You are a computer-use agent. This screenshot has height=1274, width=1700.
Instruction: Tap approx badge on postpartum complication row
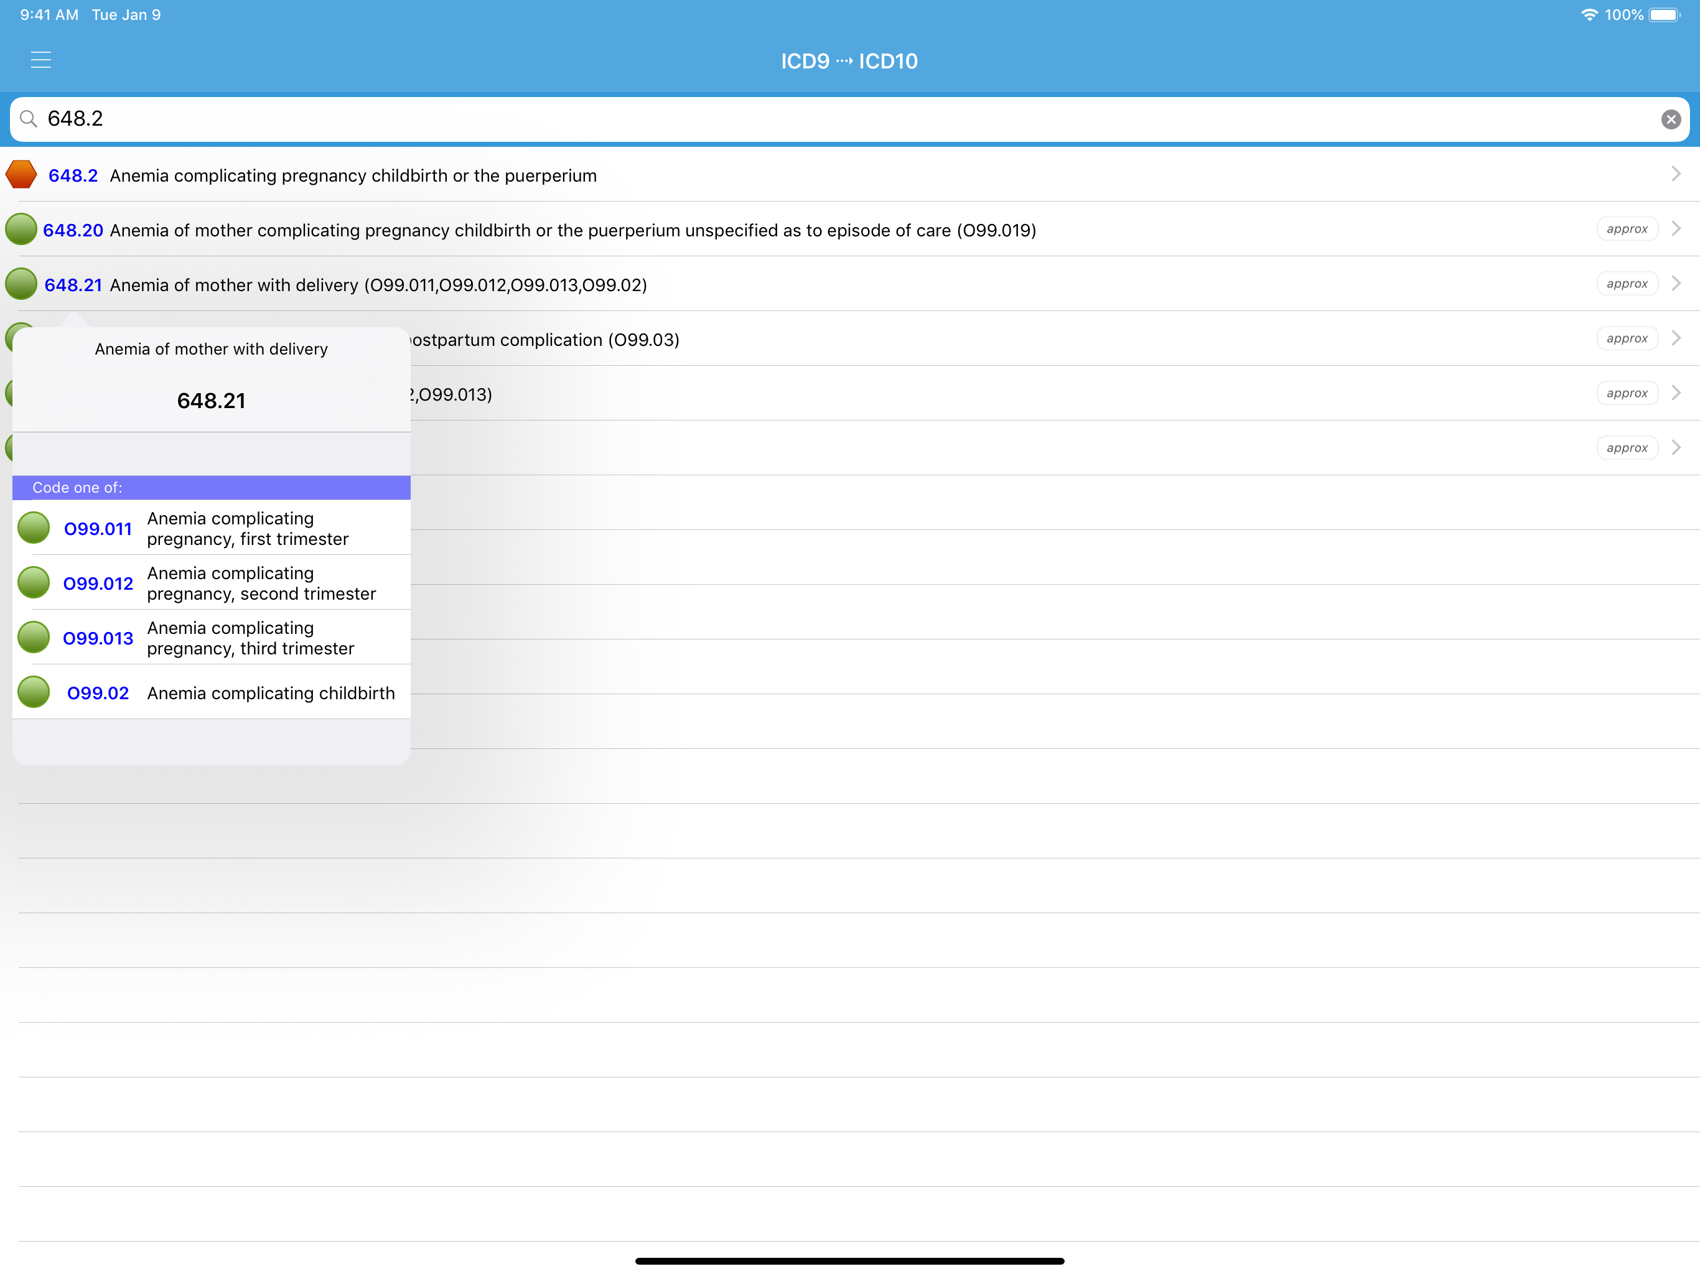1626,339
